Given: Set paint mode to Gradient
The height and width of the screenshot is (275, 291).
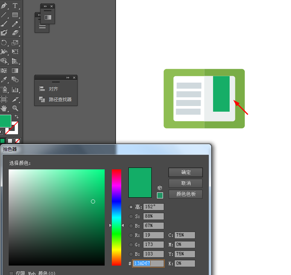Looking at the screenshot, I should pos(10,141).
